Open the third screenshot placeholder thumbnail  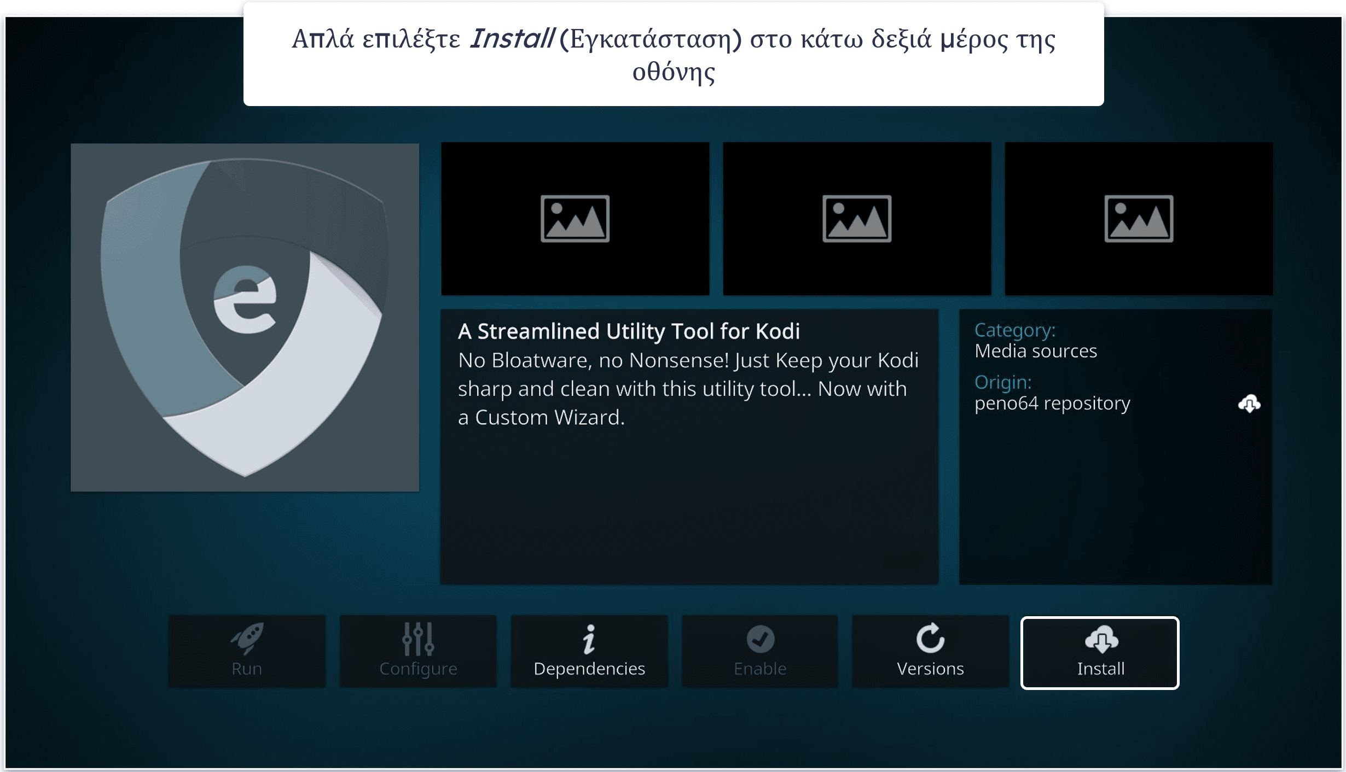(x=1139, y=219)
